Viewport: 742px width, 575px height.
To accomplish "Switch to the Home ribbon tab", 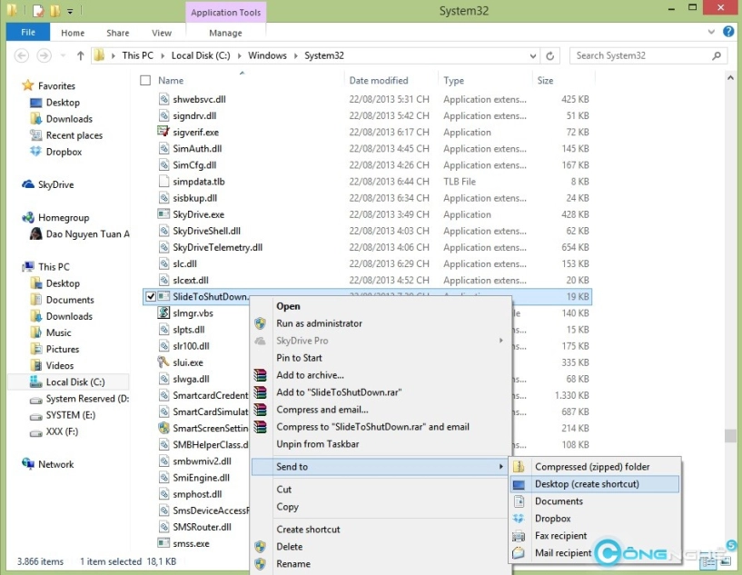I will tap(73, 33).
